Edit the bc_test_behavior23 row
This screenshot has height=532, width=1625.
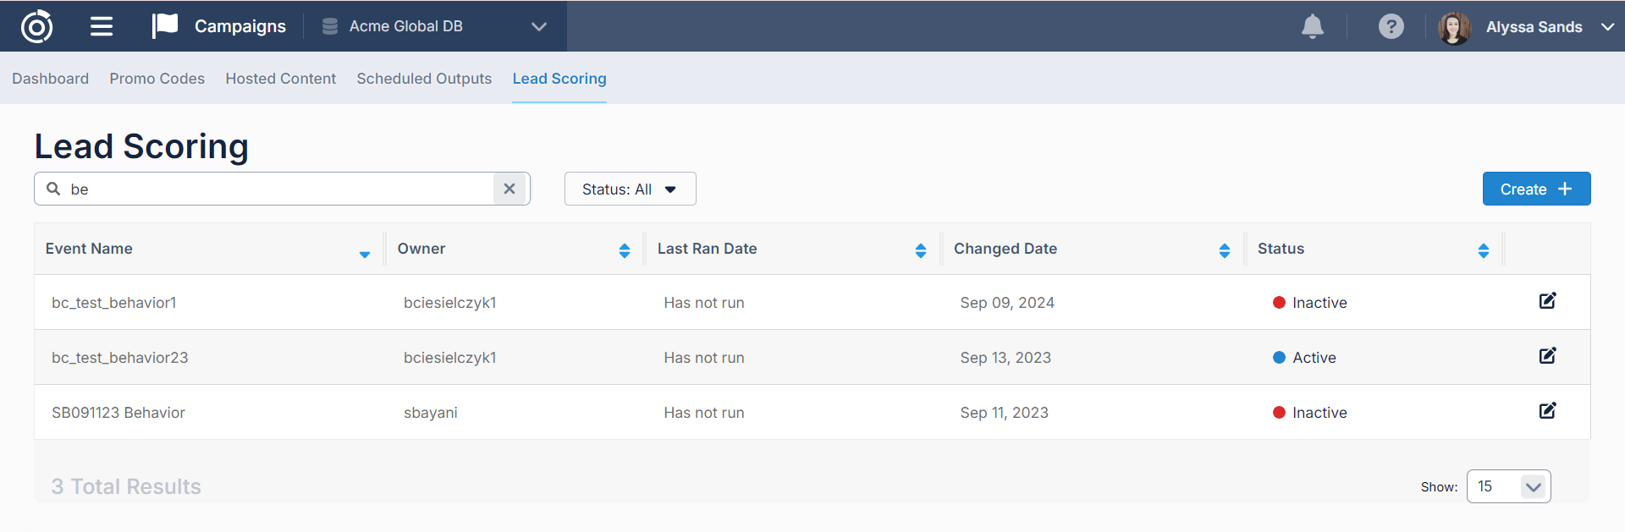click(x=1547, y=356)
